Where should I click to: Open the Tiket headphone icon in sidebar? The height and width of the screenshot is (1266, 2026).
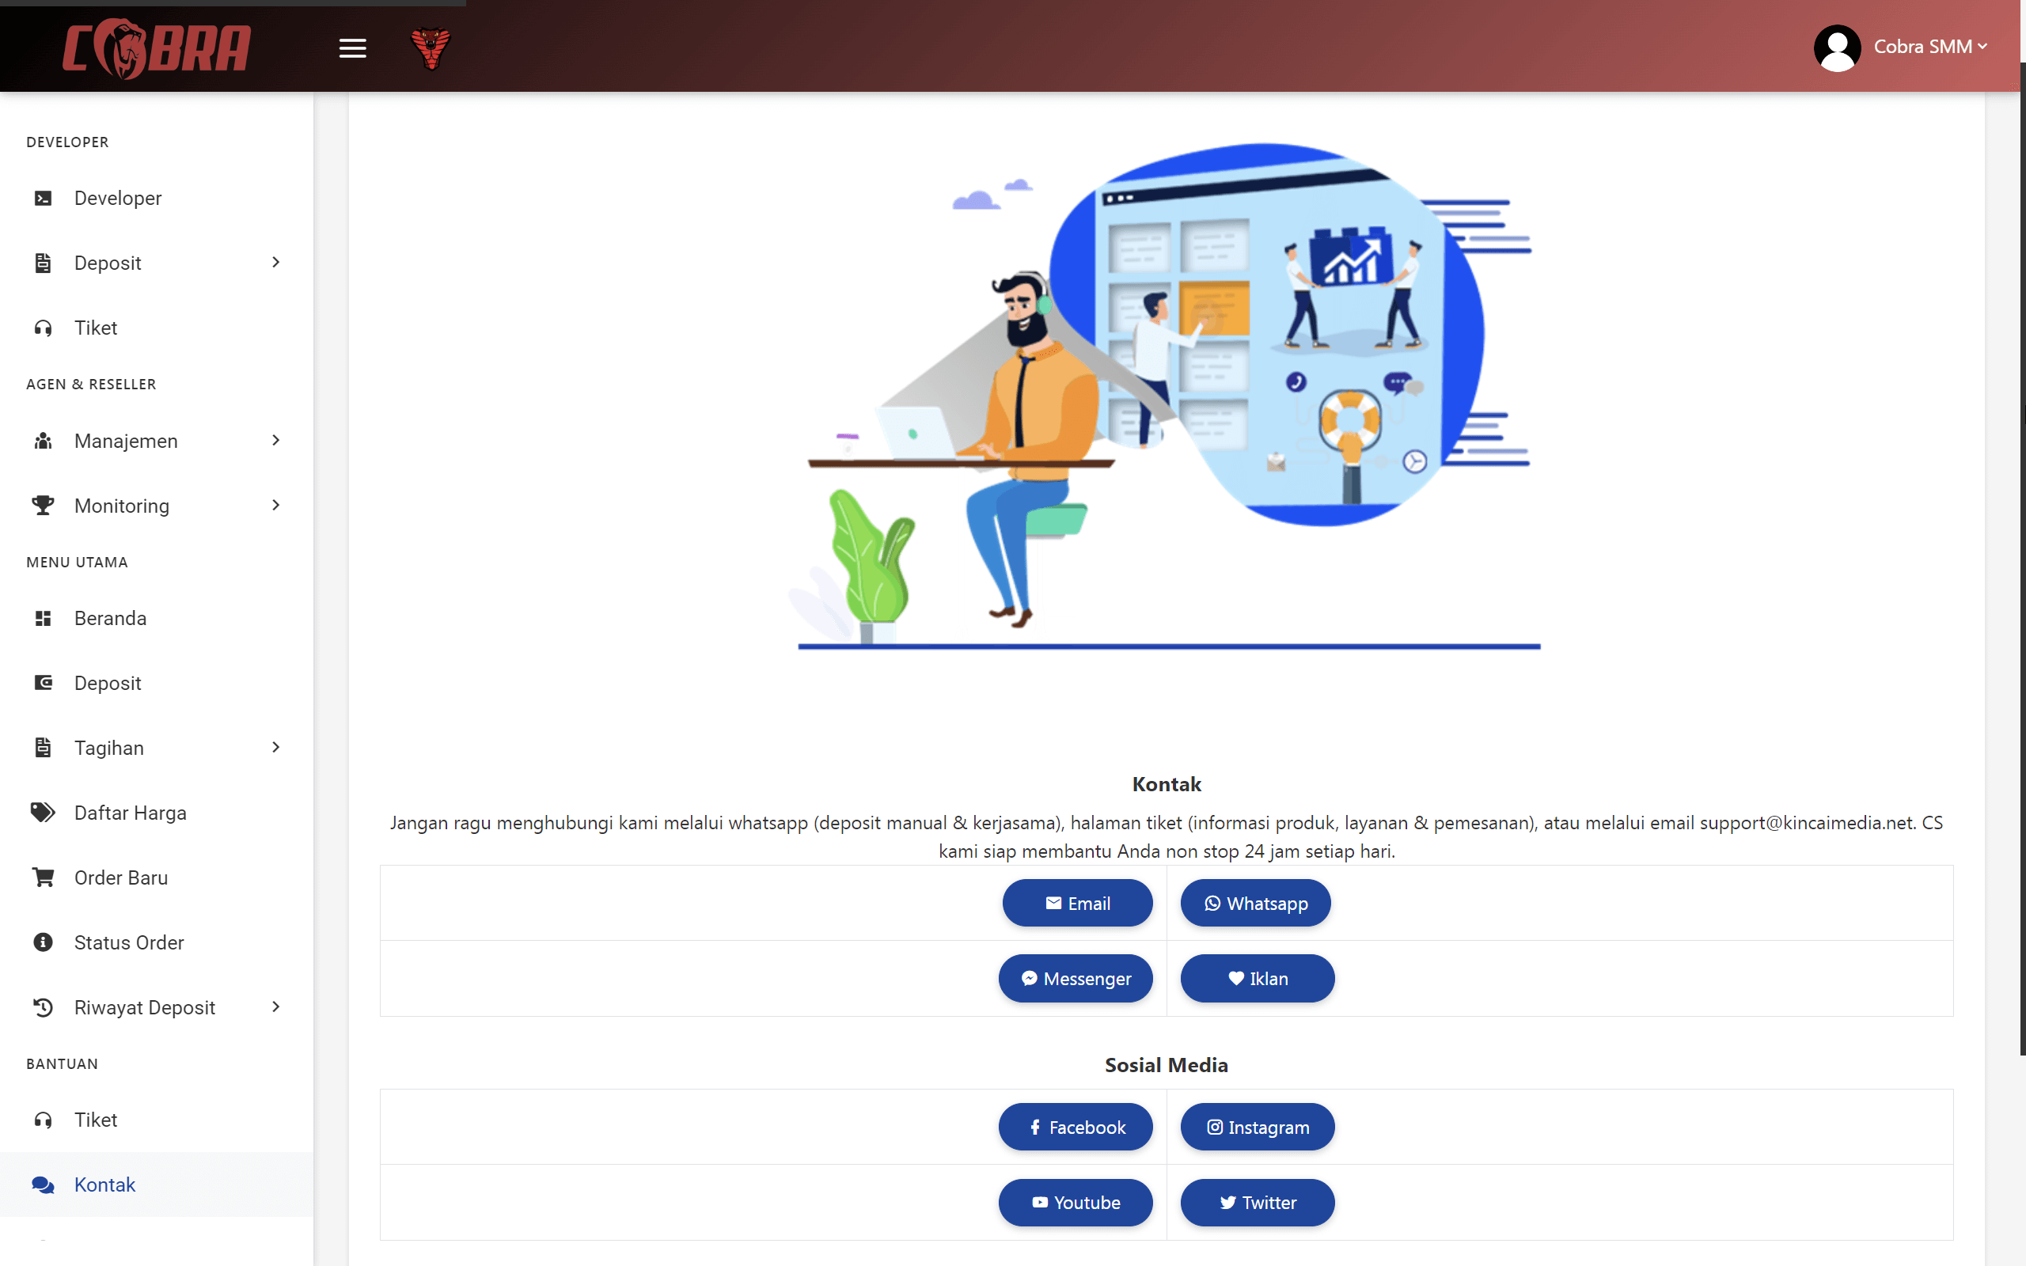[x=43, y=328]
